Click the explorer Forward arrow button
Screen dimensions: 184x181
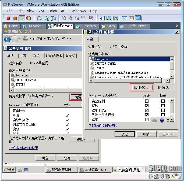click(15, 39)
